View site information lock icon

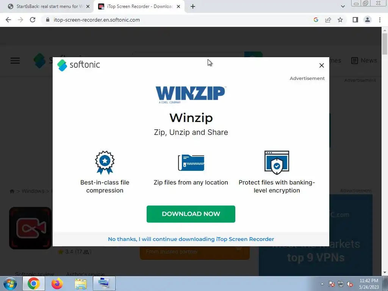(x=48, y=20)
